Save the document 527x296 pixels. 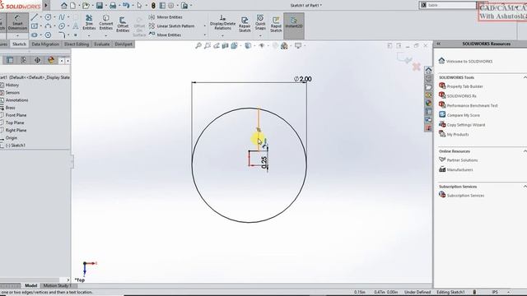[x=100, y=6]
